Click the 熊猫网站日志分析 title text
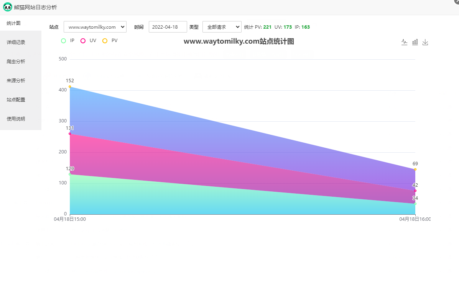Screen dimensions: 459x282 (35, 7)
